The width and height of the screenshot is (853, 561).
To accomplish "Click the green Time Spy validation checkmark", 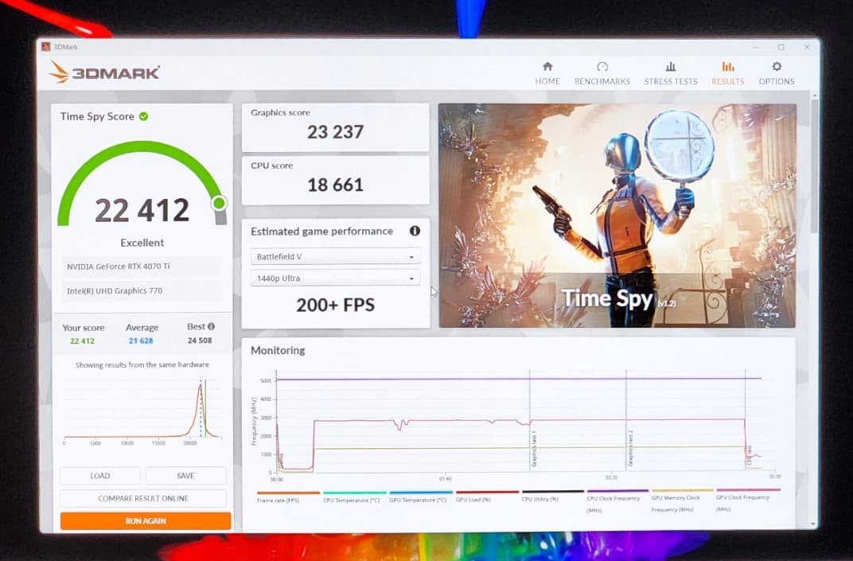I will pos(143,116).
